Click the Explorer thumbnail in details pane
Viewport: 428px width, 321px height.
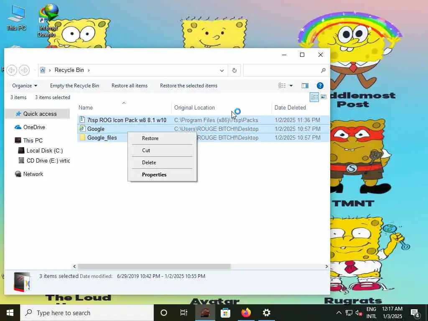click(x=22, y=282)
